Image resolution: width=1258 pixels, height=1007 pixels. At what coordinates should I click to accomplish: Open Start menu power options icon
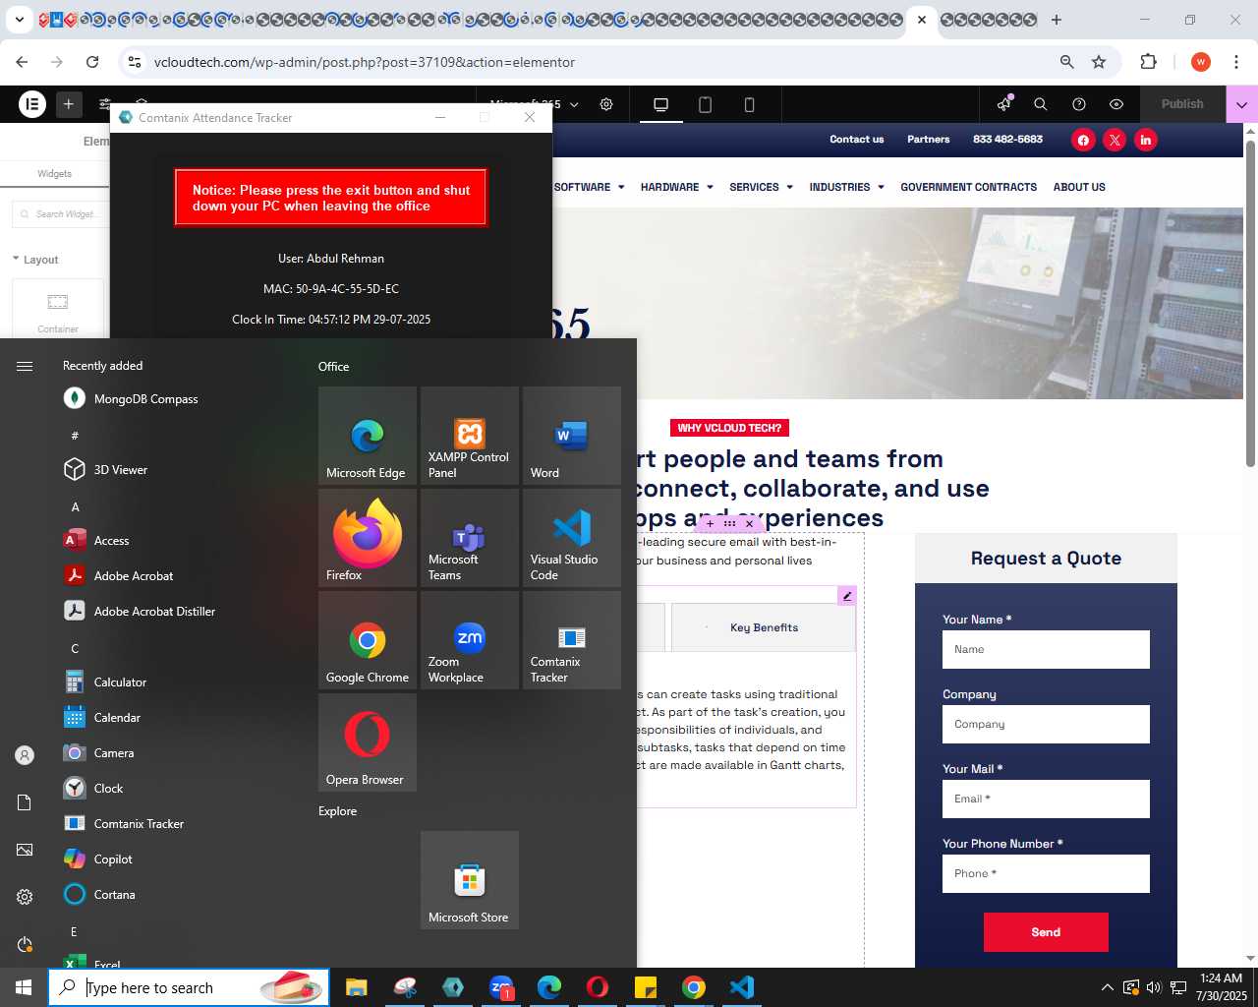25,944
